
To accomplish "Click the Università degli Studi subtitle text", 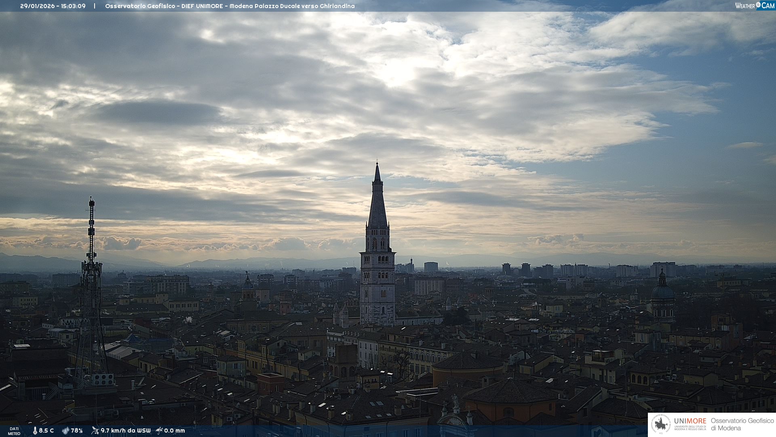I will (690, 428).
